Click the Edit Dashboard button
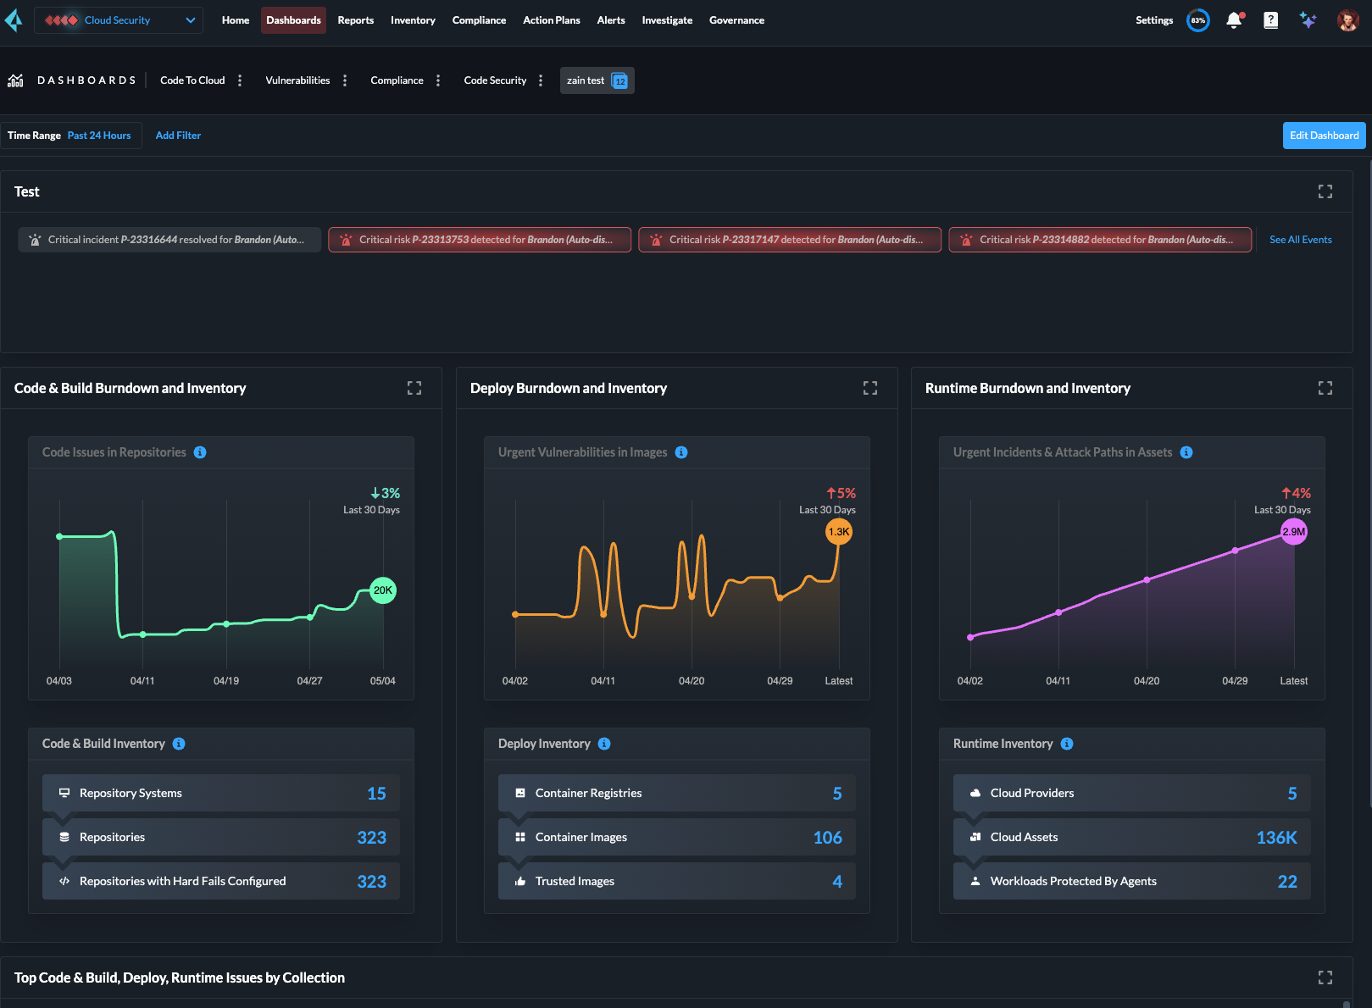 1324,136
